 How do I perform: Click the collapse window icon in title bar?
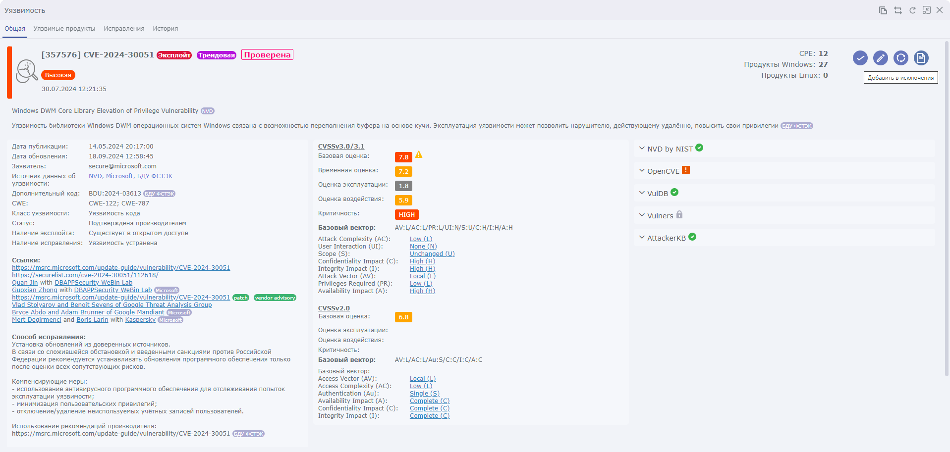point(926,10)
